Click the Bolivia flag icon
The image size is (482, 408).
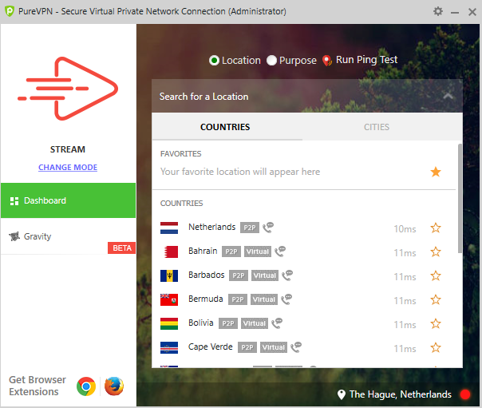pos(169,323)
